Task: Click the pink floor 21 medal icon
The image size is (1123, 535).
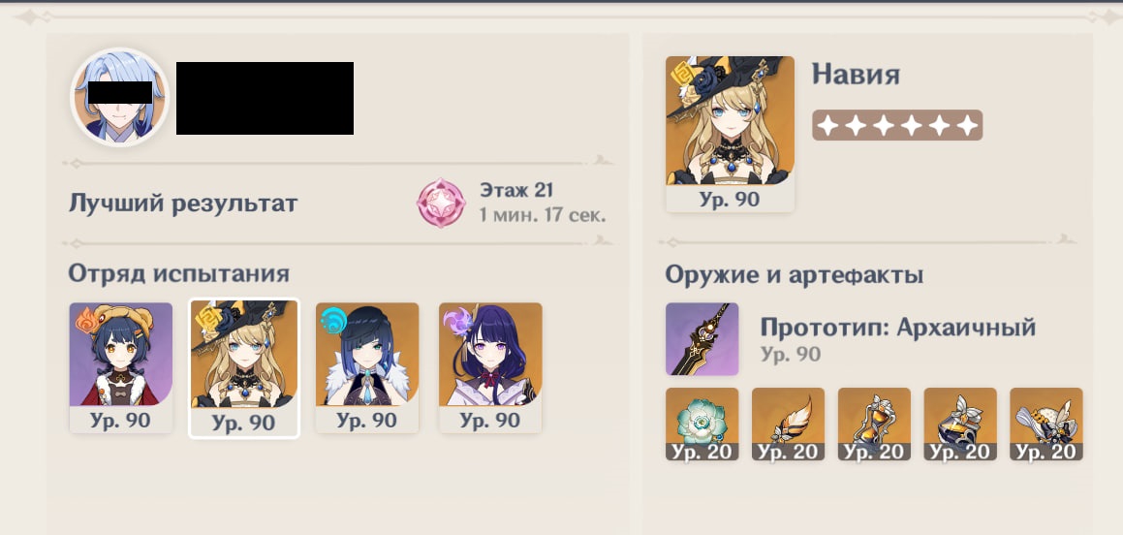Action: click(x=441, y=204)
